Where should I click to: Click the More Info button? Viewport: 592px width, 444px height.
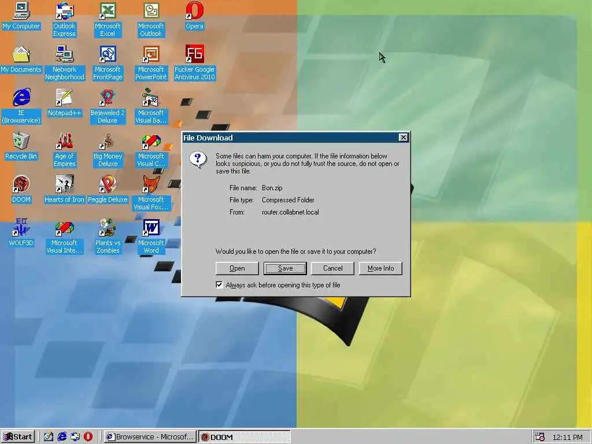(x=380, y=268)
